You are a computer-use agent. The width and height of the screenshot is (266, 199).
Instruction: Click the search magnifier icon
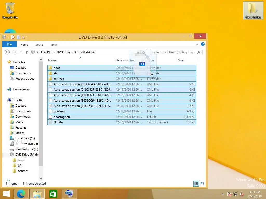pyautogui.click(x=199, y=52)
